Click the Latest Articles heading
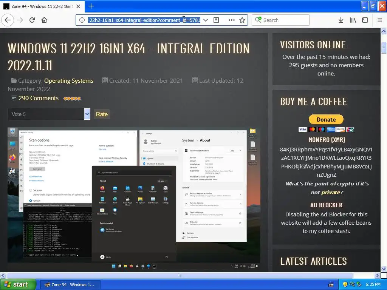 pos(313,261)
